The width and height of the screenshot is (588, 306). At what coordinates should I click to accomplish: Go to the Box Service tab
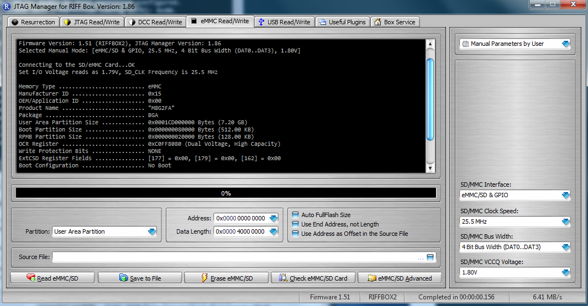tap(395, 22)
